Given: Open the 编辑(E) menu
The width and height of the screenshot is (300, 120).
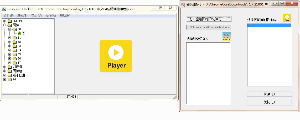Looking at the screenshot, I should pyautogui.click(x=22, y=16).
